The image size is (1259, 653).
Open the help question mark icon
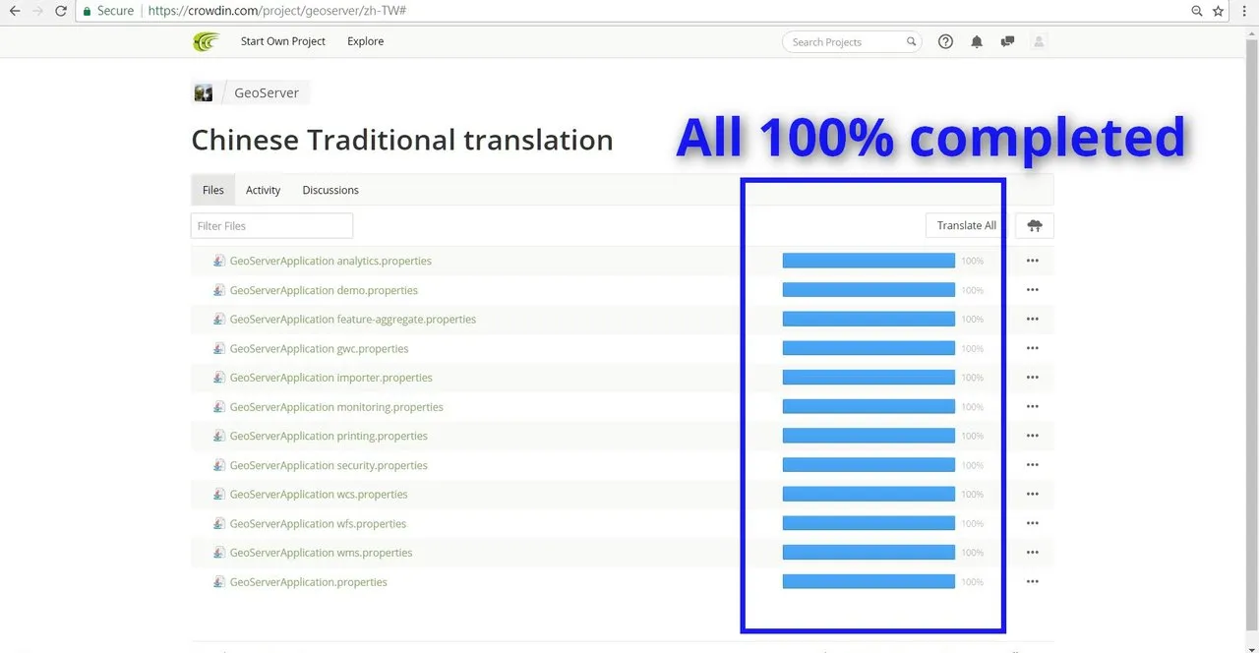point(945,41)
